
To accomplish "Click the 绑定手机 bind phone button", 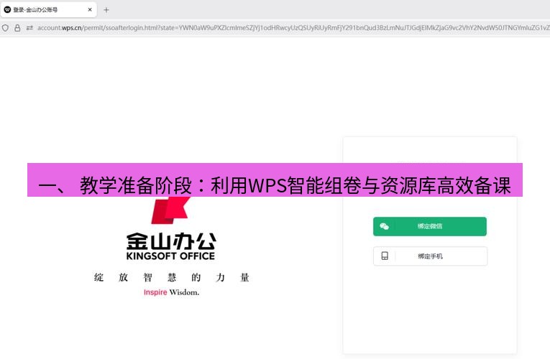I will coord(430,256).
